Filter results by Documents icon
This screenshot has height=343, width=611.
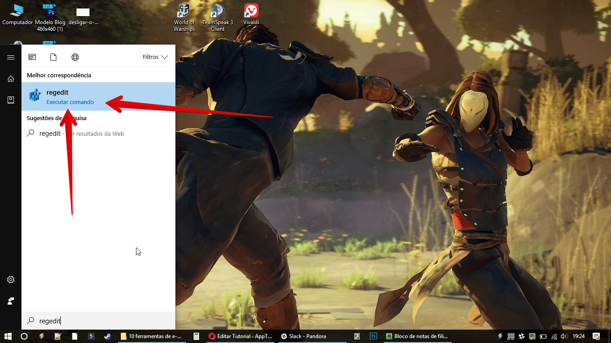pyautogui.click(x=53, y=57)
